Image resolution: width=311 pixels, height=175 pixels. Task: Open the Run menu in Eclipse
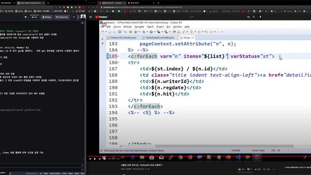tap(169, 27)
